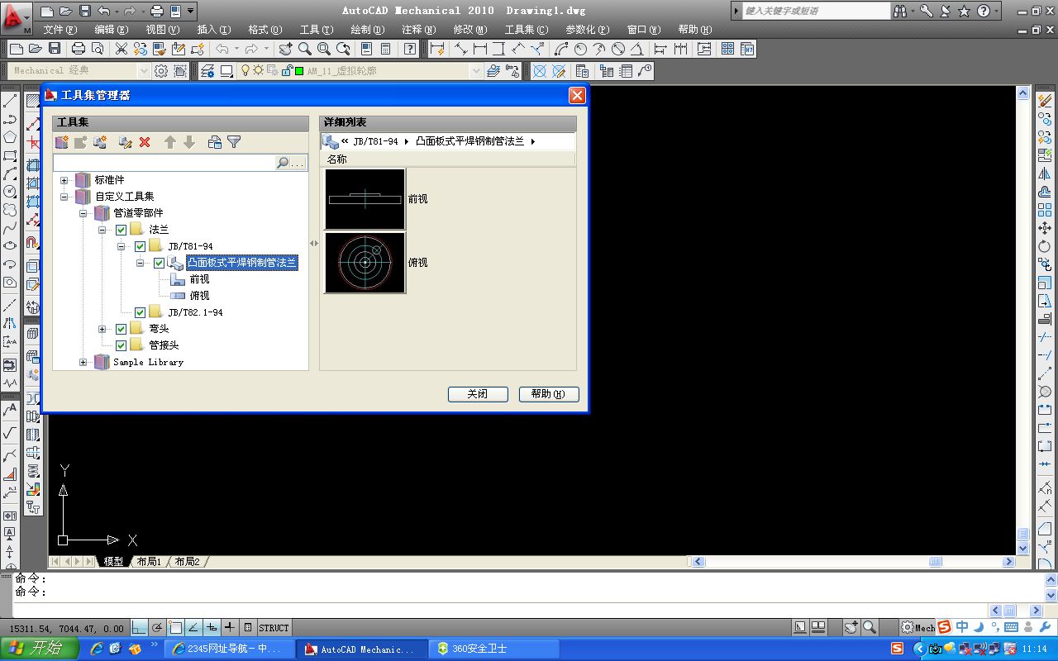Screen dimensions: 1058x661
Task: Click the 键入关键字或短语 search field
Action: [x=817, y=11]
